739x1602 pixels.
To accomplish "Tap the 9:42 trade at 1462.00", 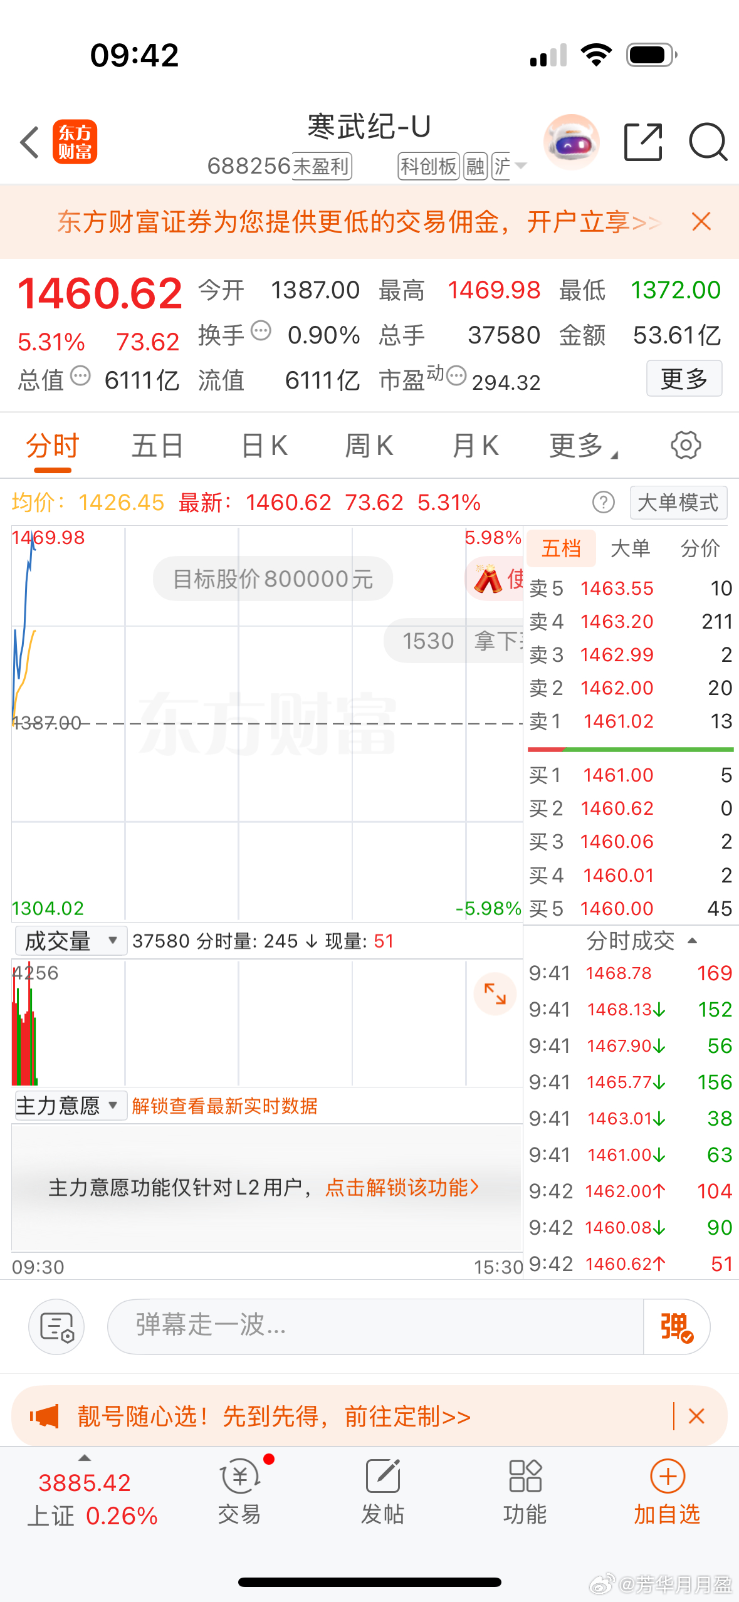I will pyautogui.click(x=631, y=1191).
